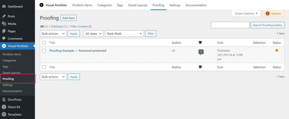Image resolution: width=289 pixels, height=119 pixels.
Task: Sort by Title in table header
Action: (52, 43)
